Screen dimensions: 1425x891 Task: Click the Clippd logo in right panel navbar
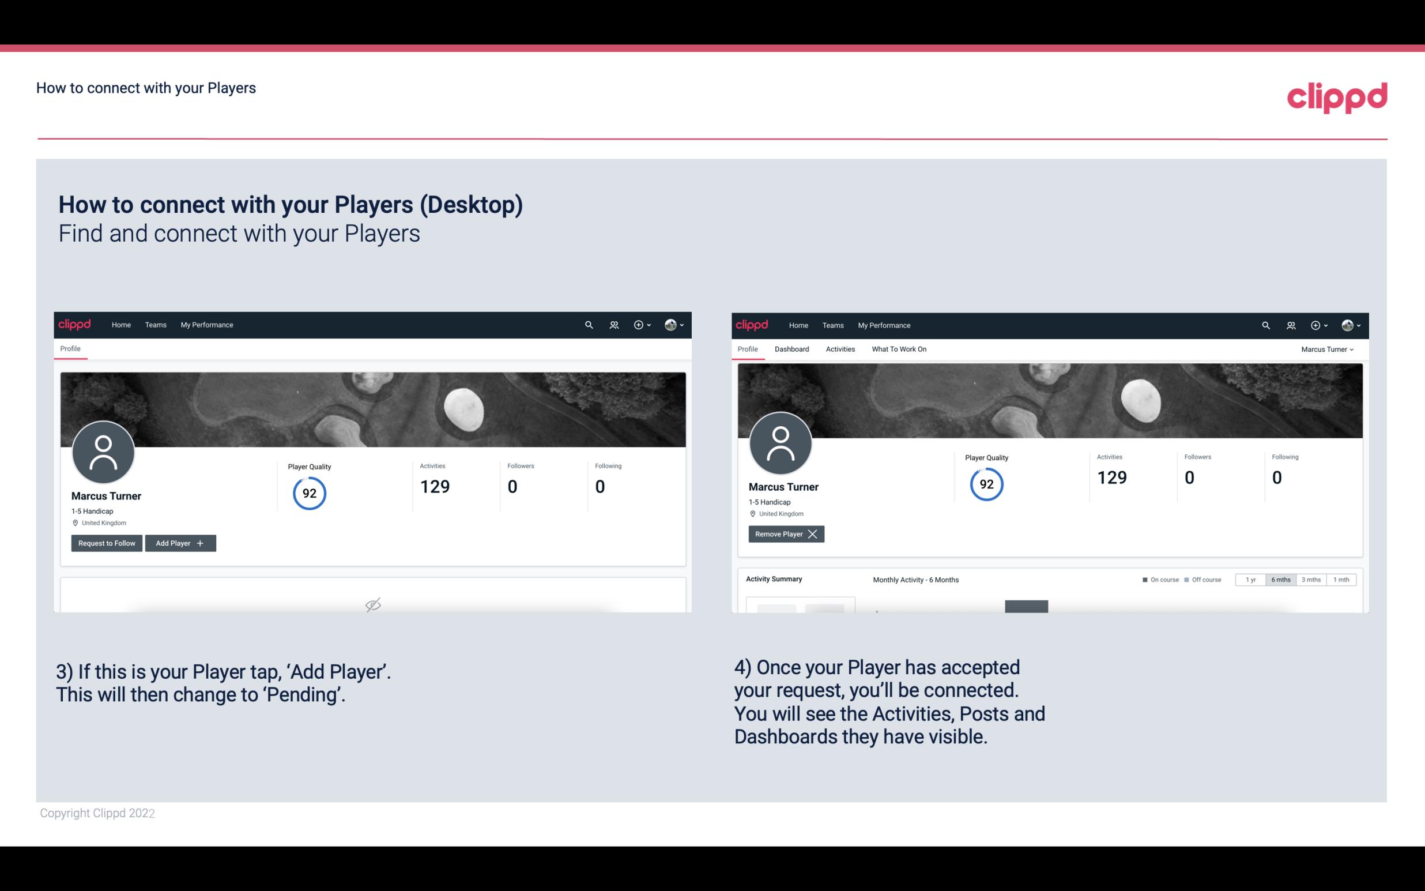(x=752, y=324)
